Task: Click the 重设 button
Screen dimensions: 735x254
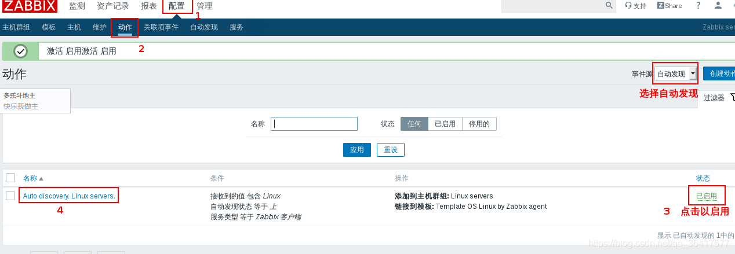Action: pos(391,150)
